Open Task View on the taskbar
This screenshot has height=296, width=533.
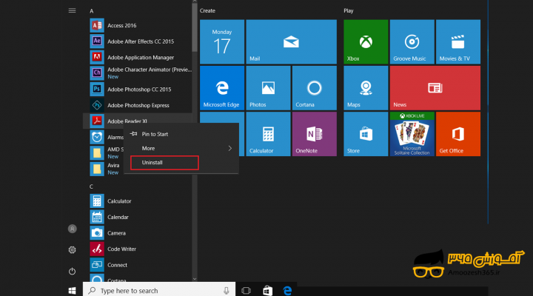tap(246, 291)
